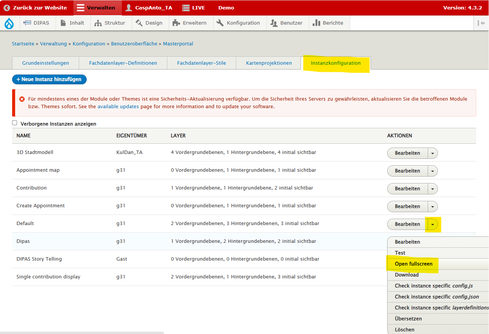Select Download in the dropdown list
Screen dimensions: 489x334
pos(438,275)
